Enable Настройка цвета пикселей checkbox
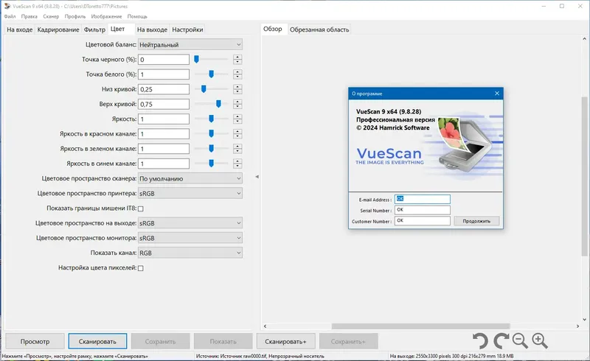The height and width of the screenshot is (361, 590). [141, 268]
